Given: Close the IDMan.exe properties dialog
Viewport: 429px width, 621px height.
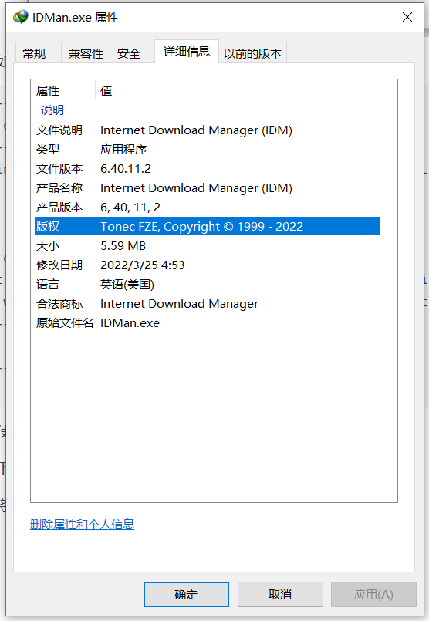Looking at the screenshot, I should 407,17.
